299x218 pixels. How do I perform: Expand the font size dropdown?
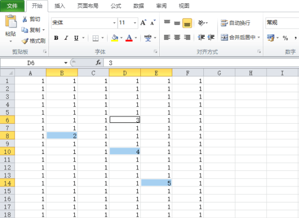click(x=134, y=23)
